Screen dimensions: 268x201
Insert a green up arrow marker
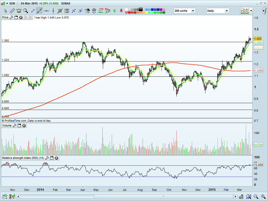(115, 11)
